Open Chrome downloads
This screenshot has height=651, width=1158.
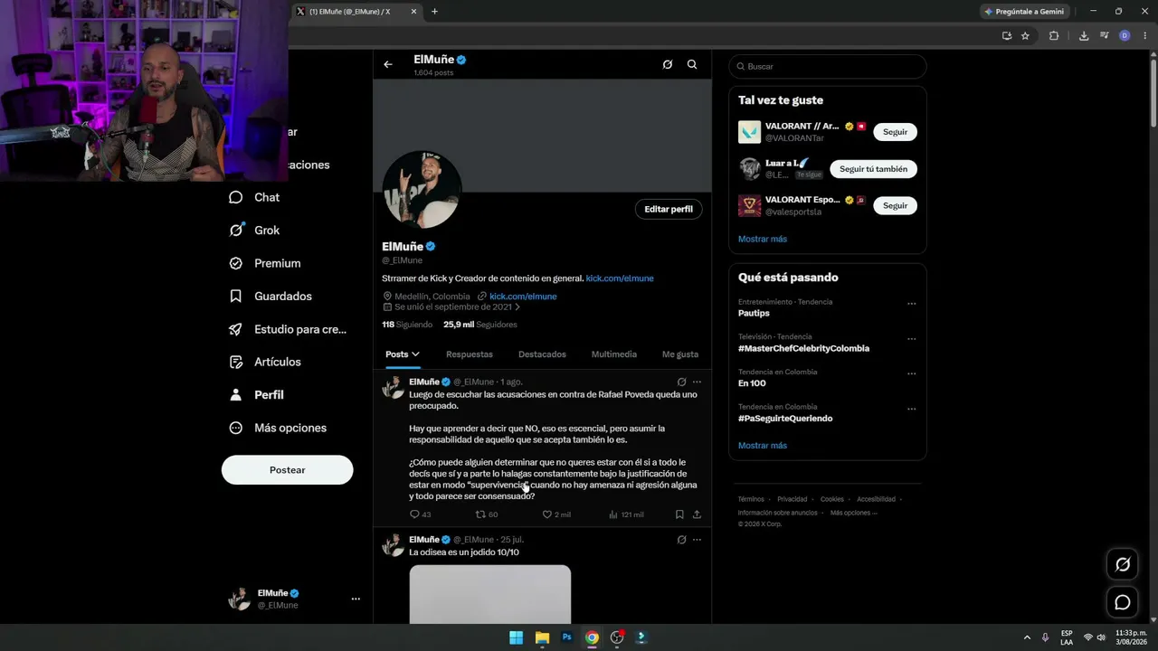point(1084,36)
